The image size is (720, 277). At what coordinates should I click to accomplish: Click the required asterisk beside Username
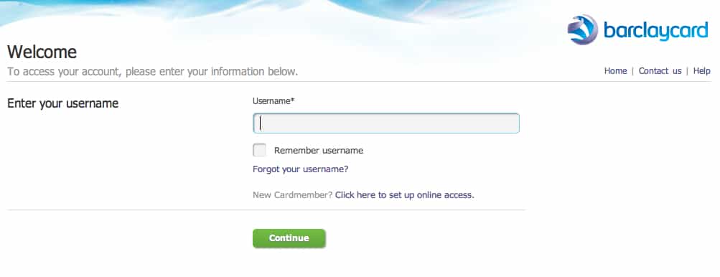point(292,99)
